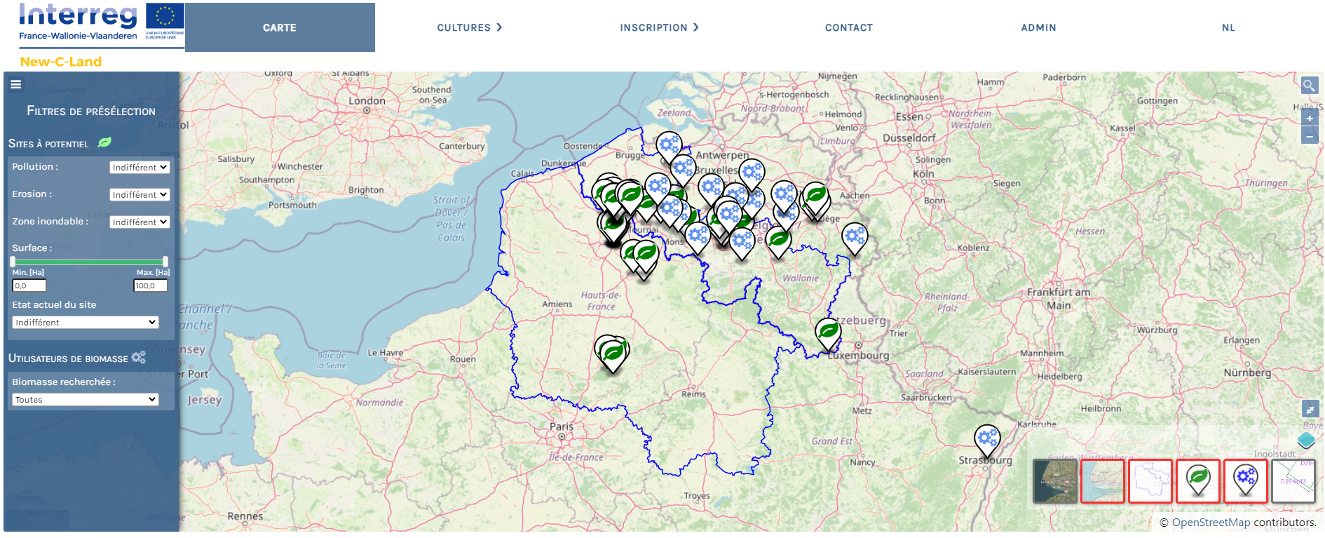The height and width of the screenshot is (538, 1325).
Task: Click the Sites à potentiel heading
Action: point(48,143)
